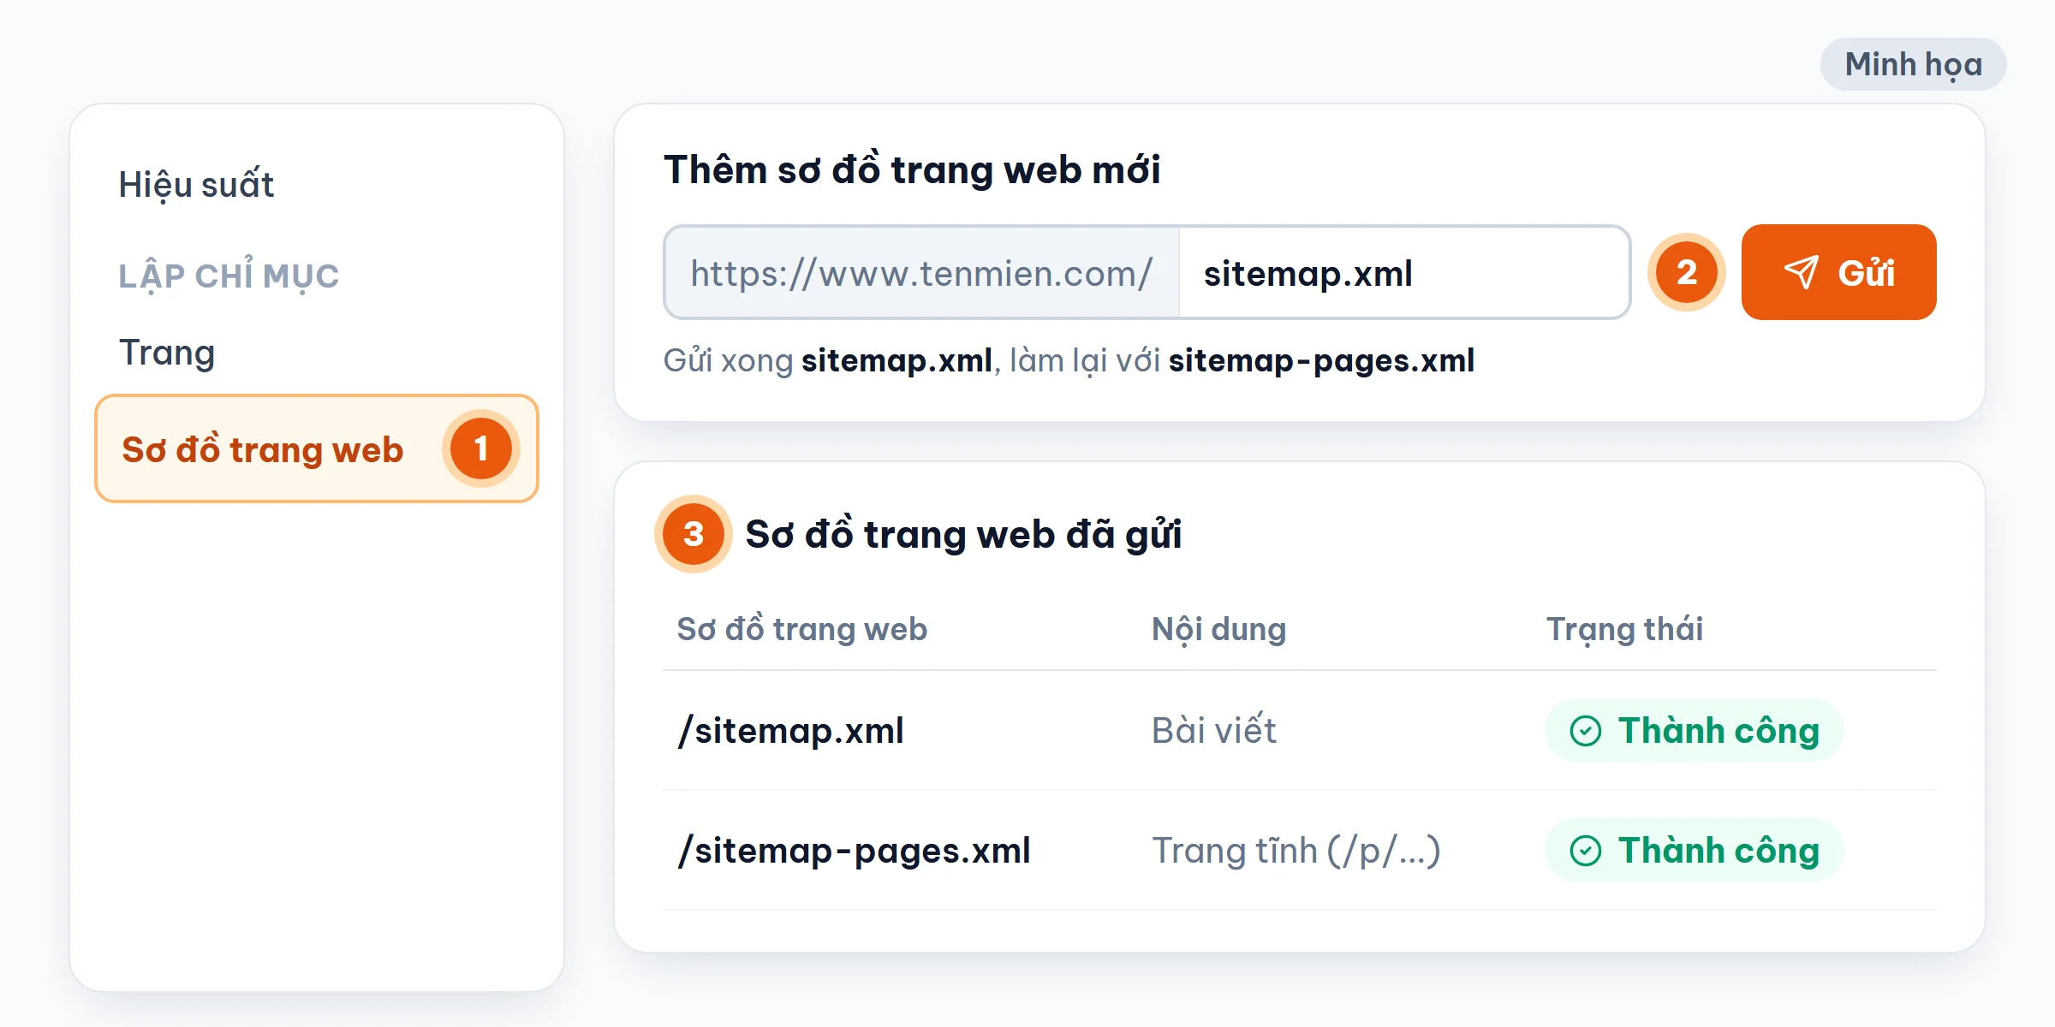Click Sơ đồ trang web đã gửi heading
The image size is (2055, 1027).
click(x=963, y=533)
